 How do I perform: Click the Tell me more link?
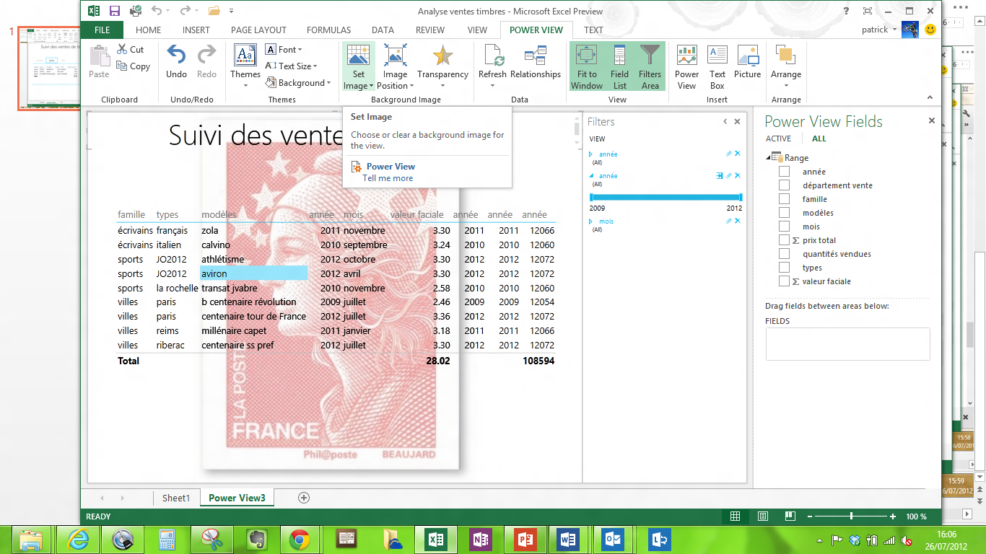(388, 178)
